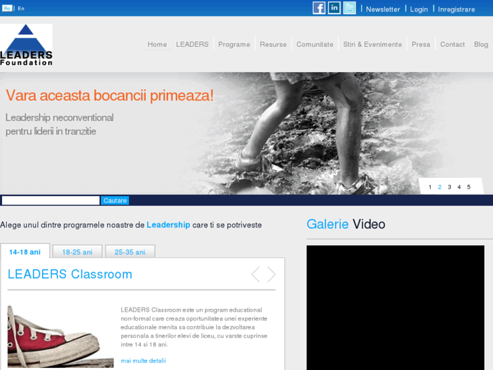Open the Resurse menu

(x=273, y=44)
